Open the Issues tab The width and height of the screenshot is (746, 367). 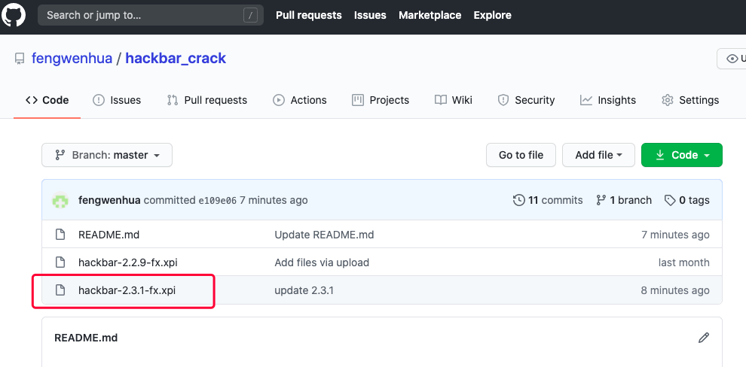pyautogui.click(x=117, y=100)
